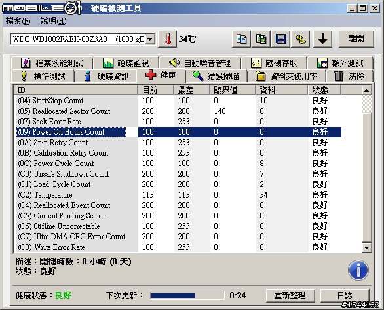Save results with the floppy disk icon

tap(280, 39)
